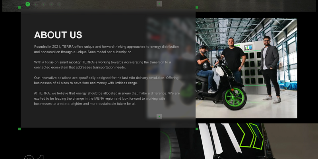Image resolution: width=318 pixels, height=159 pixels.
Task: Click the paragraph starting 'Founded in 2021, TERRA'
Action: [106, 49]
